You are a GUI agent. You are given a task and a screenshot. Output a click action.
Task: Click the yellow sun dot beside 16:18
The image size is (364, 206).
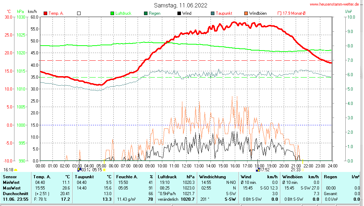[16, 170]
